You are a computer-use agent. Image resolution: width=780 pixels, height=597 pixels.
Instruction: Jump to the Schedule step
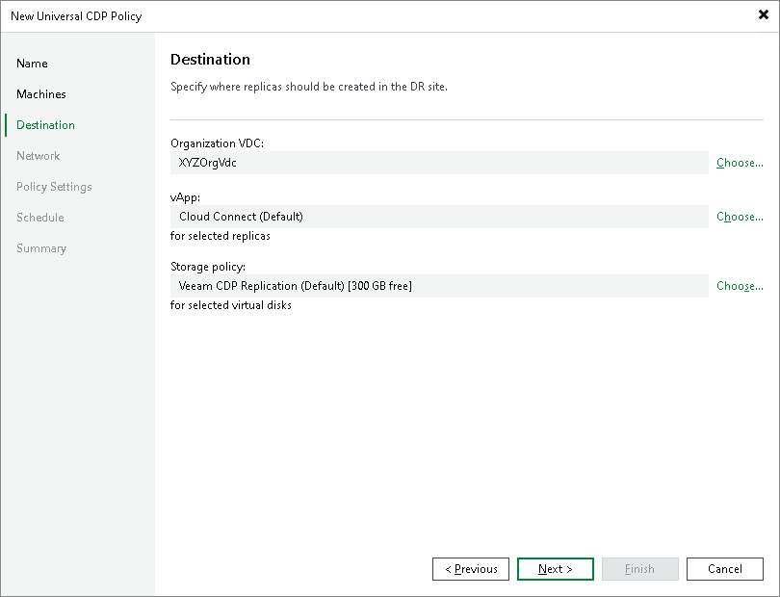[x=39, y=217]
